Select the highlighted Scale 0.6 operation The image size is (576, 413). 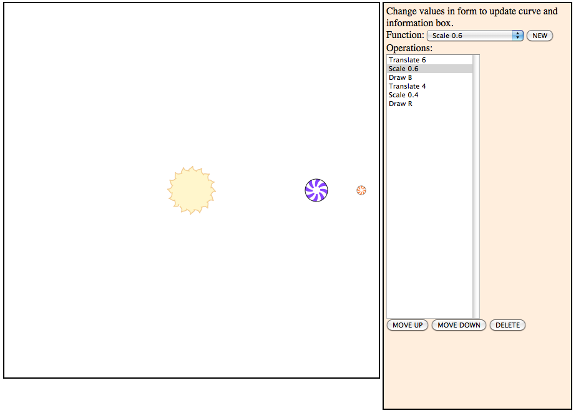404,69
